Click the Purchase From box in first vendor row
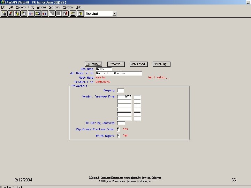This screenshot has height=188, width=251. pos(137,97)
